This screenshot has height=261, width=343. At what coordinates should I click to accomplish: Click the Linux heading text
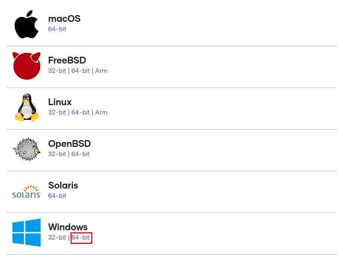tap(60, 102)
